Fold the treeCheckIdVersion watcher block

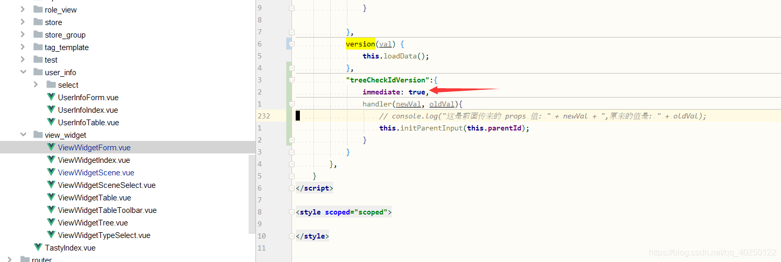tap(292, 80)
